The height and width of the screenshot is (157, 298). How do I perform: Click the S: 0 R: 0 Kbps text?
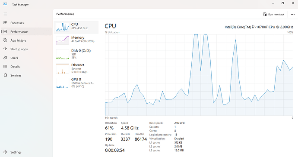(79, 72)
